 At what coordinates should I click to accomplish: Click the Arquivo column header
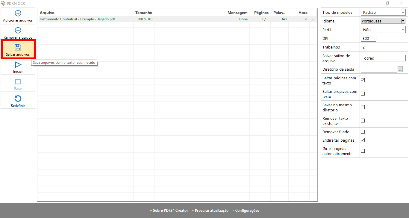coord(47,13)
